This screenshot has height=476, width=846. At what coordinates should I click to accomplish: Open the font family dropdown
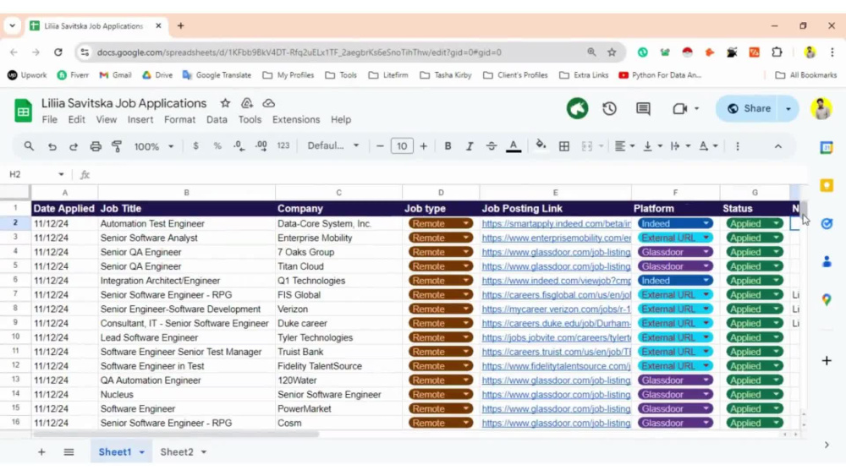332,145
